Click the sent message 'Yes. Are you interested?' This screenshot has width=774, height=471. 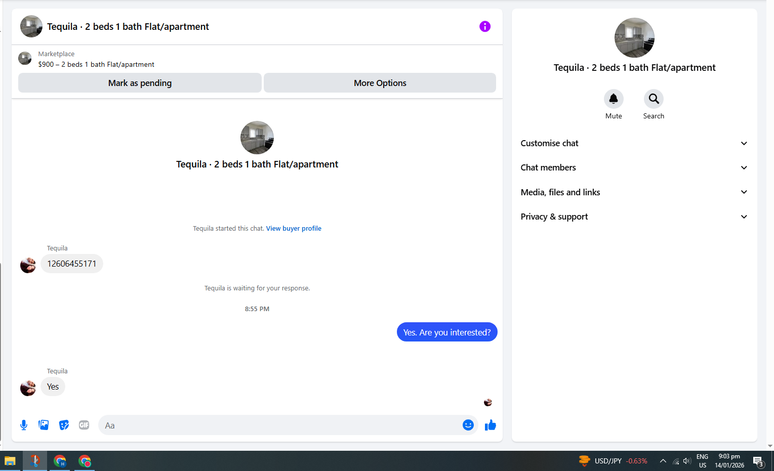[447, 332]
